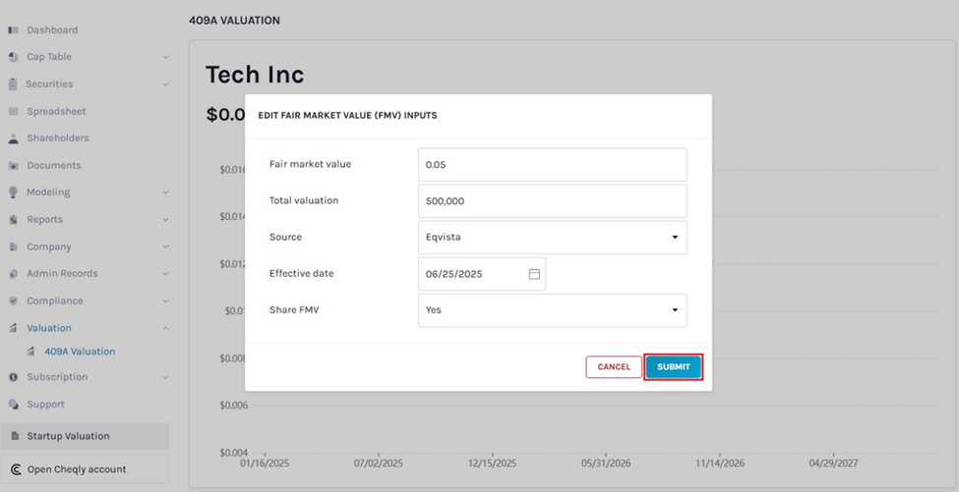This screenshot has height=492, width=959.
Task: Click the Cap Table pie icon
Action: coord(14,57)
